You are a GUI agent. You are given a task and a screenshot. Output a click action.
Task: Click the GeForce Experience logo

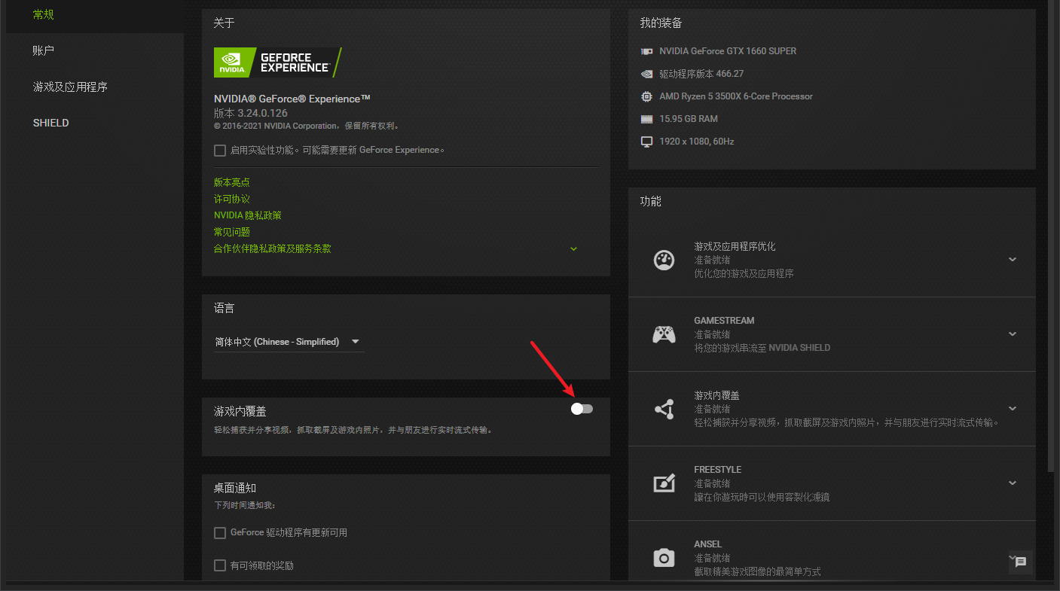(278, 62)
